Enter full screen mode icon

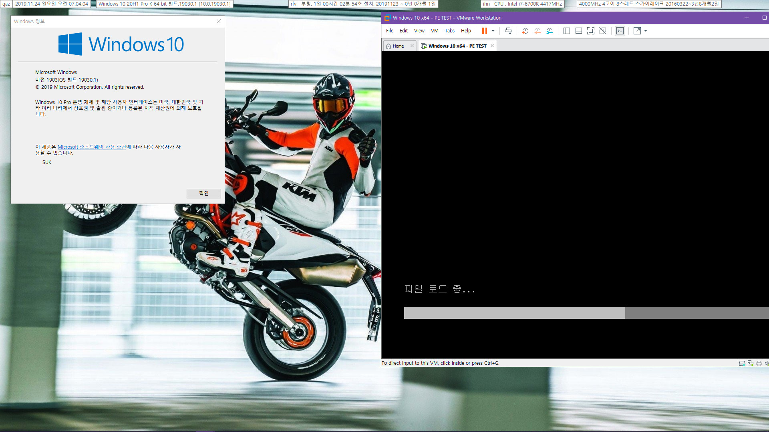click(x=591, y=31)
